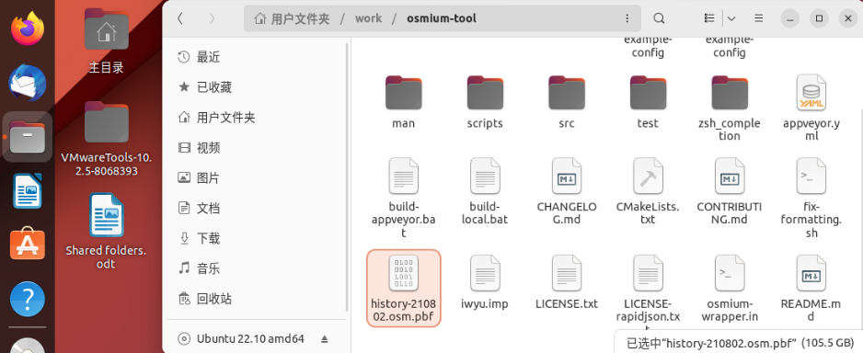This screenshot has height=353, width=863.
Task: Select VMwareTools-10.2.5-8068393 desktop folder
Action: 106,139
